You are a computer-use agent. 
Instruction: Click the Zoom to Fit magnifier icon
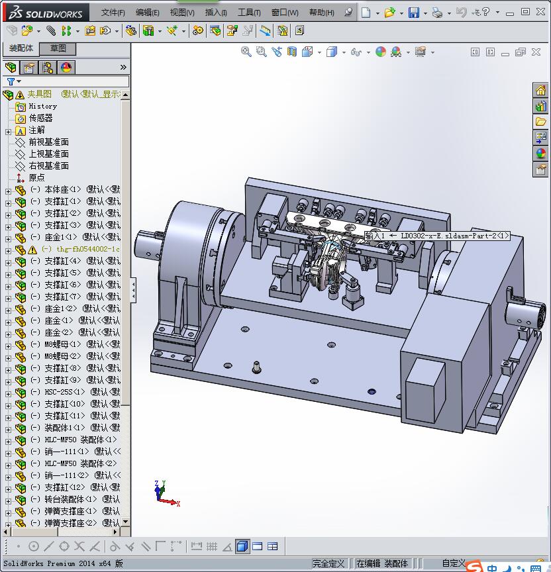click(x=246, y=52)
